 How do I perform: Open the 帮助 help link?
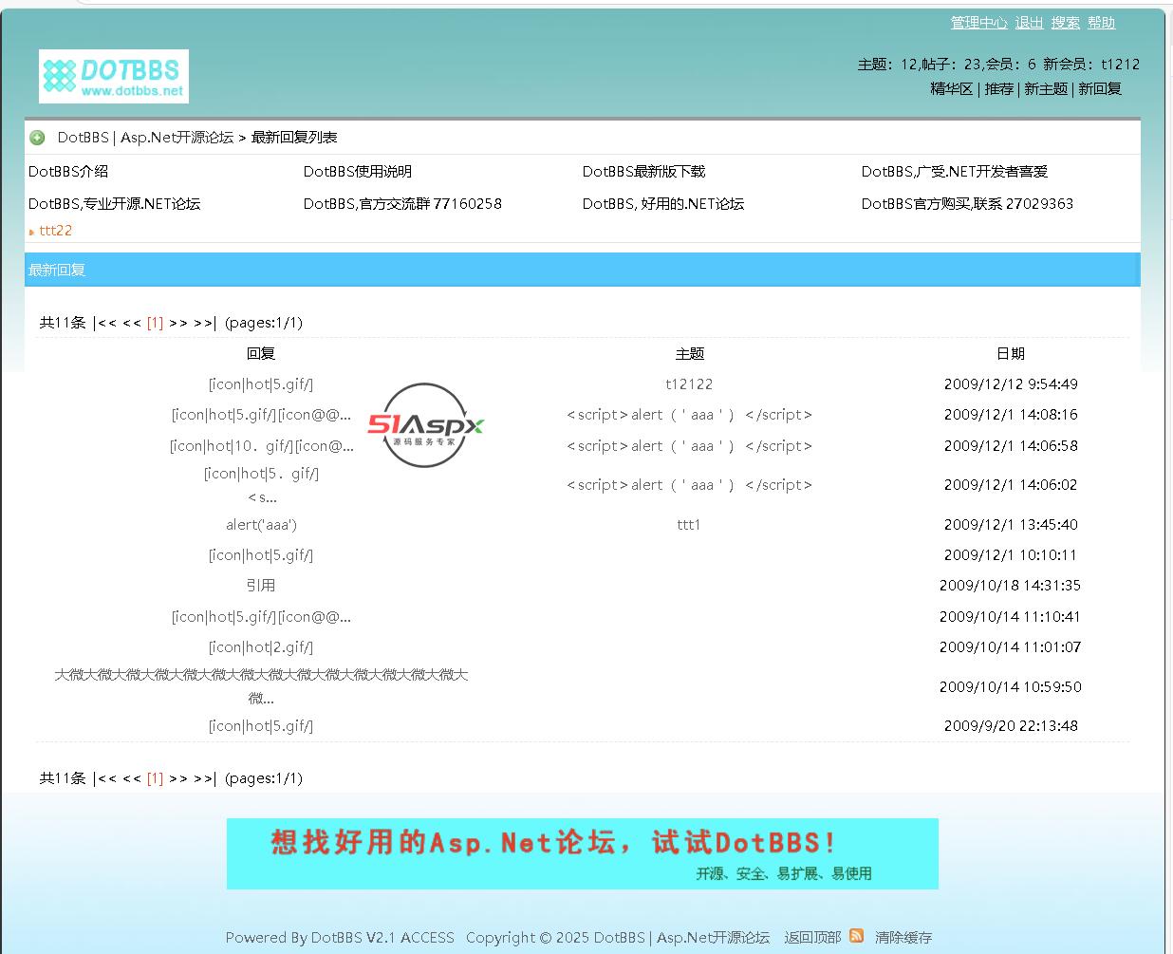pos(1101,23)
